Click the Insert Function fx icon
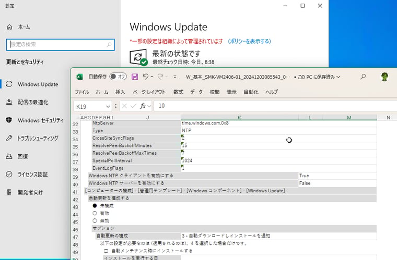 (143, 106)
